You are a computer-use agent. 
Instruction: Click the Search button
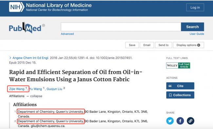[192, 27]
